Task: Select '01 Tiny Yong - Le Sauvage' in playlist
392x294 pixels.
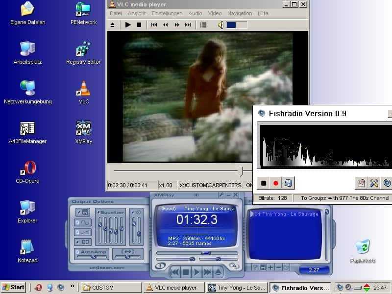Action: coord(285,214)
